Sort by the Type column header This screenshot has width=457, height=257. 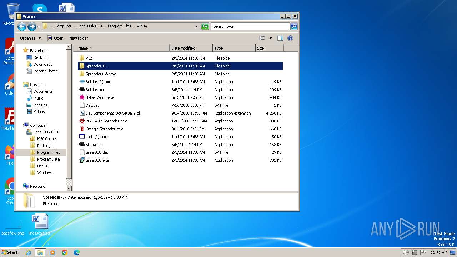click(x=234, y=48)
